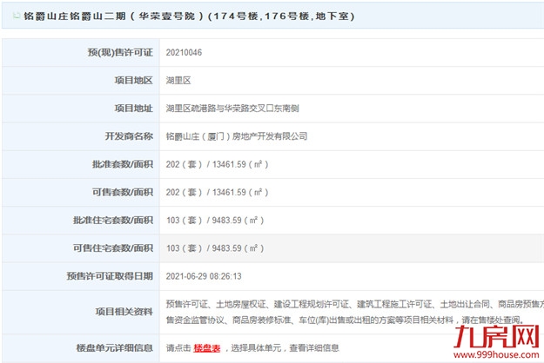Select the 批准住宅套数/面积 value 103 / 9483.59
544x363 pixels.
point(215,221)
